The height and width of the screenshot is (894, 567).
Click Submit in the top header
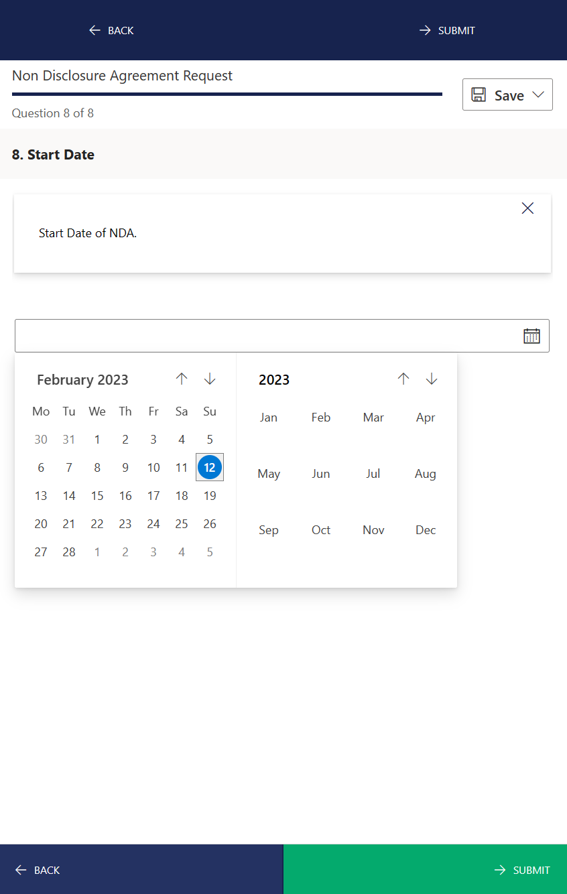click(x=447, y=30)
